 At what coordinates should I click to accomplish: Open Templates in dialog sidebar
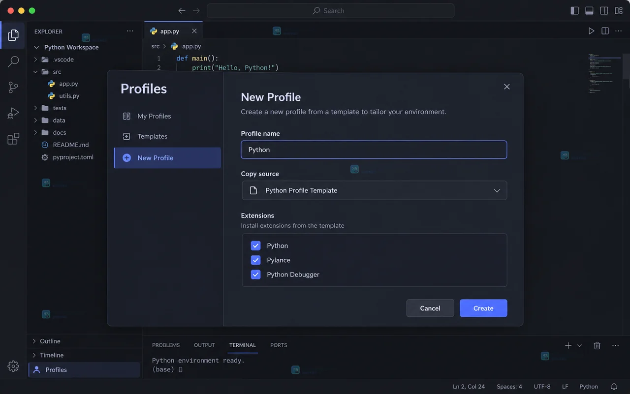tap(167, 136)
